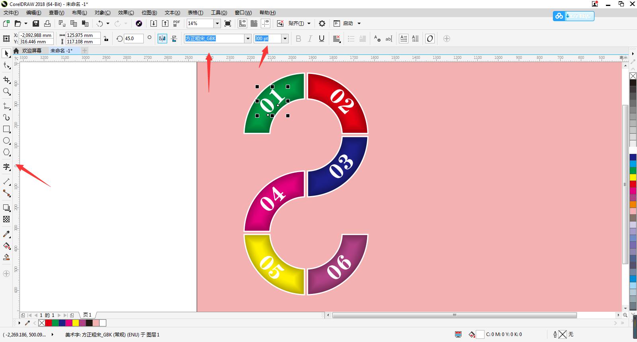The image size is (637, 342).
Task: Open the Import icon in toolbar
Action: coord(153,23)
